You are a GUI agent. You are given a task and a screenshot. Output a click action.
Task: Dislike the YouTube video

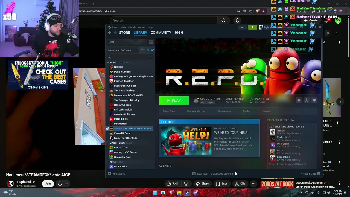point(186,184)
